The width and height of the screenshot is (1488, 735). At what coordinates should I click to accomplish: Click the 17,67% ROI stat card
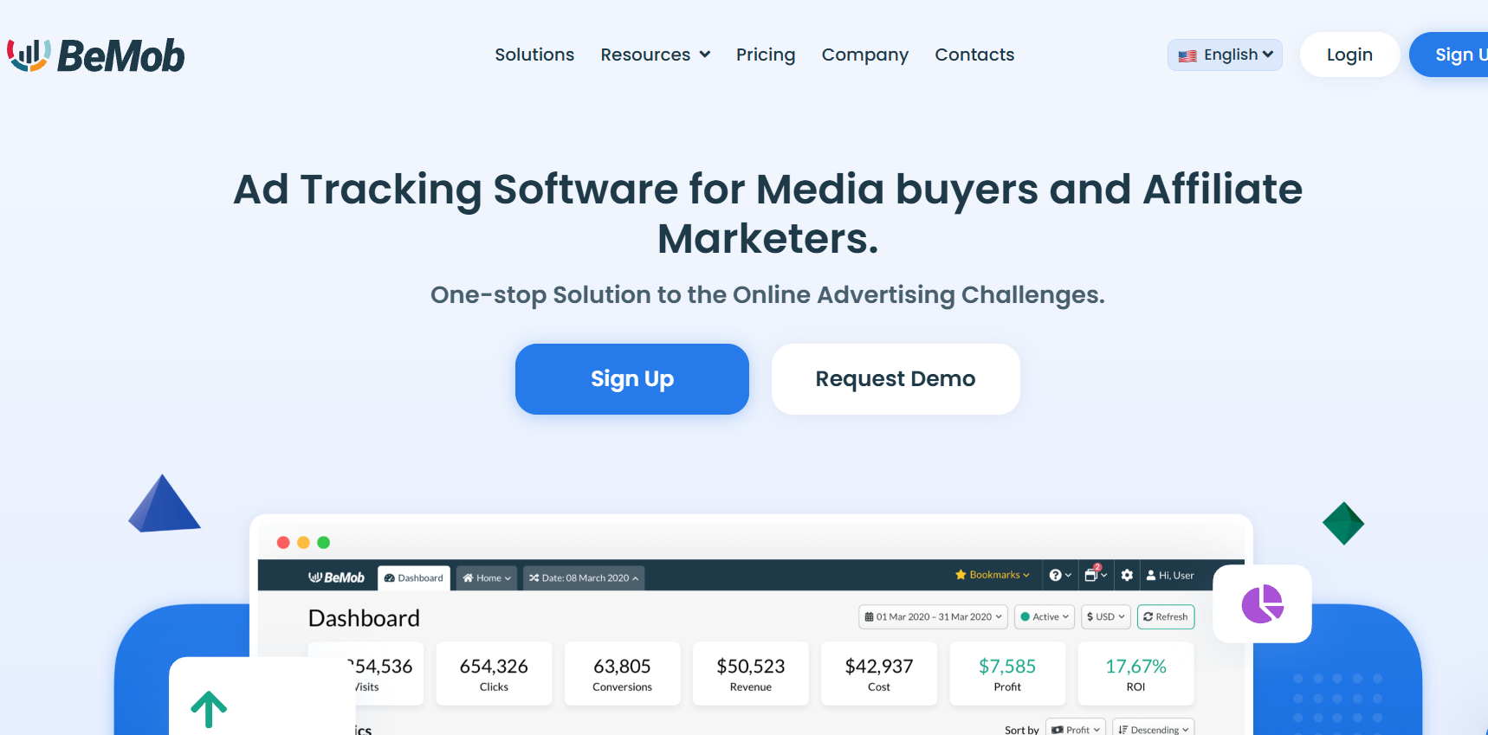click(1135, 674)
